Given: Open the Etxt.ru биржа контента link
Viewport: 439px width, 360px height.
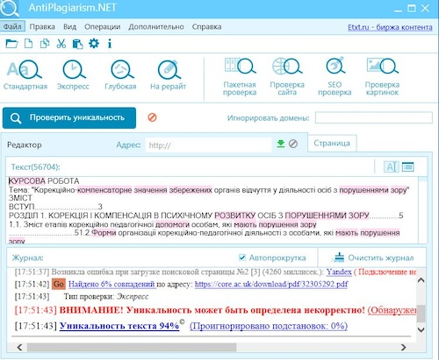Looking at the screenshot, I should pyautogui.click(x=390, y=27).
